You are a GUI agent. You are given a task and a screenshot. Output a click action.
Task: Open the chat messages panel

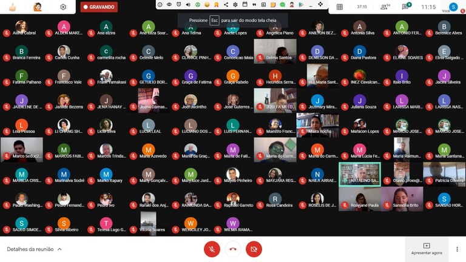[406, 7]
